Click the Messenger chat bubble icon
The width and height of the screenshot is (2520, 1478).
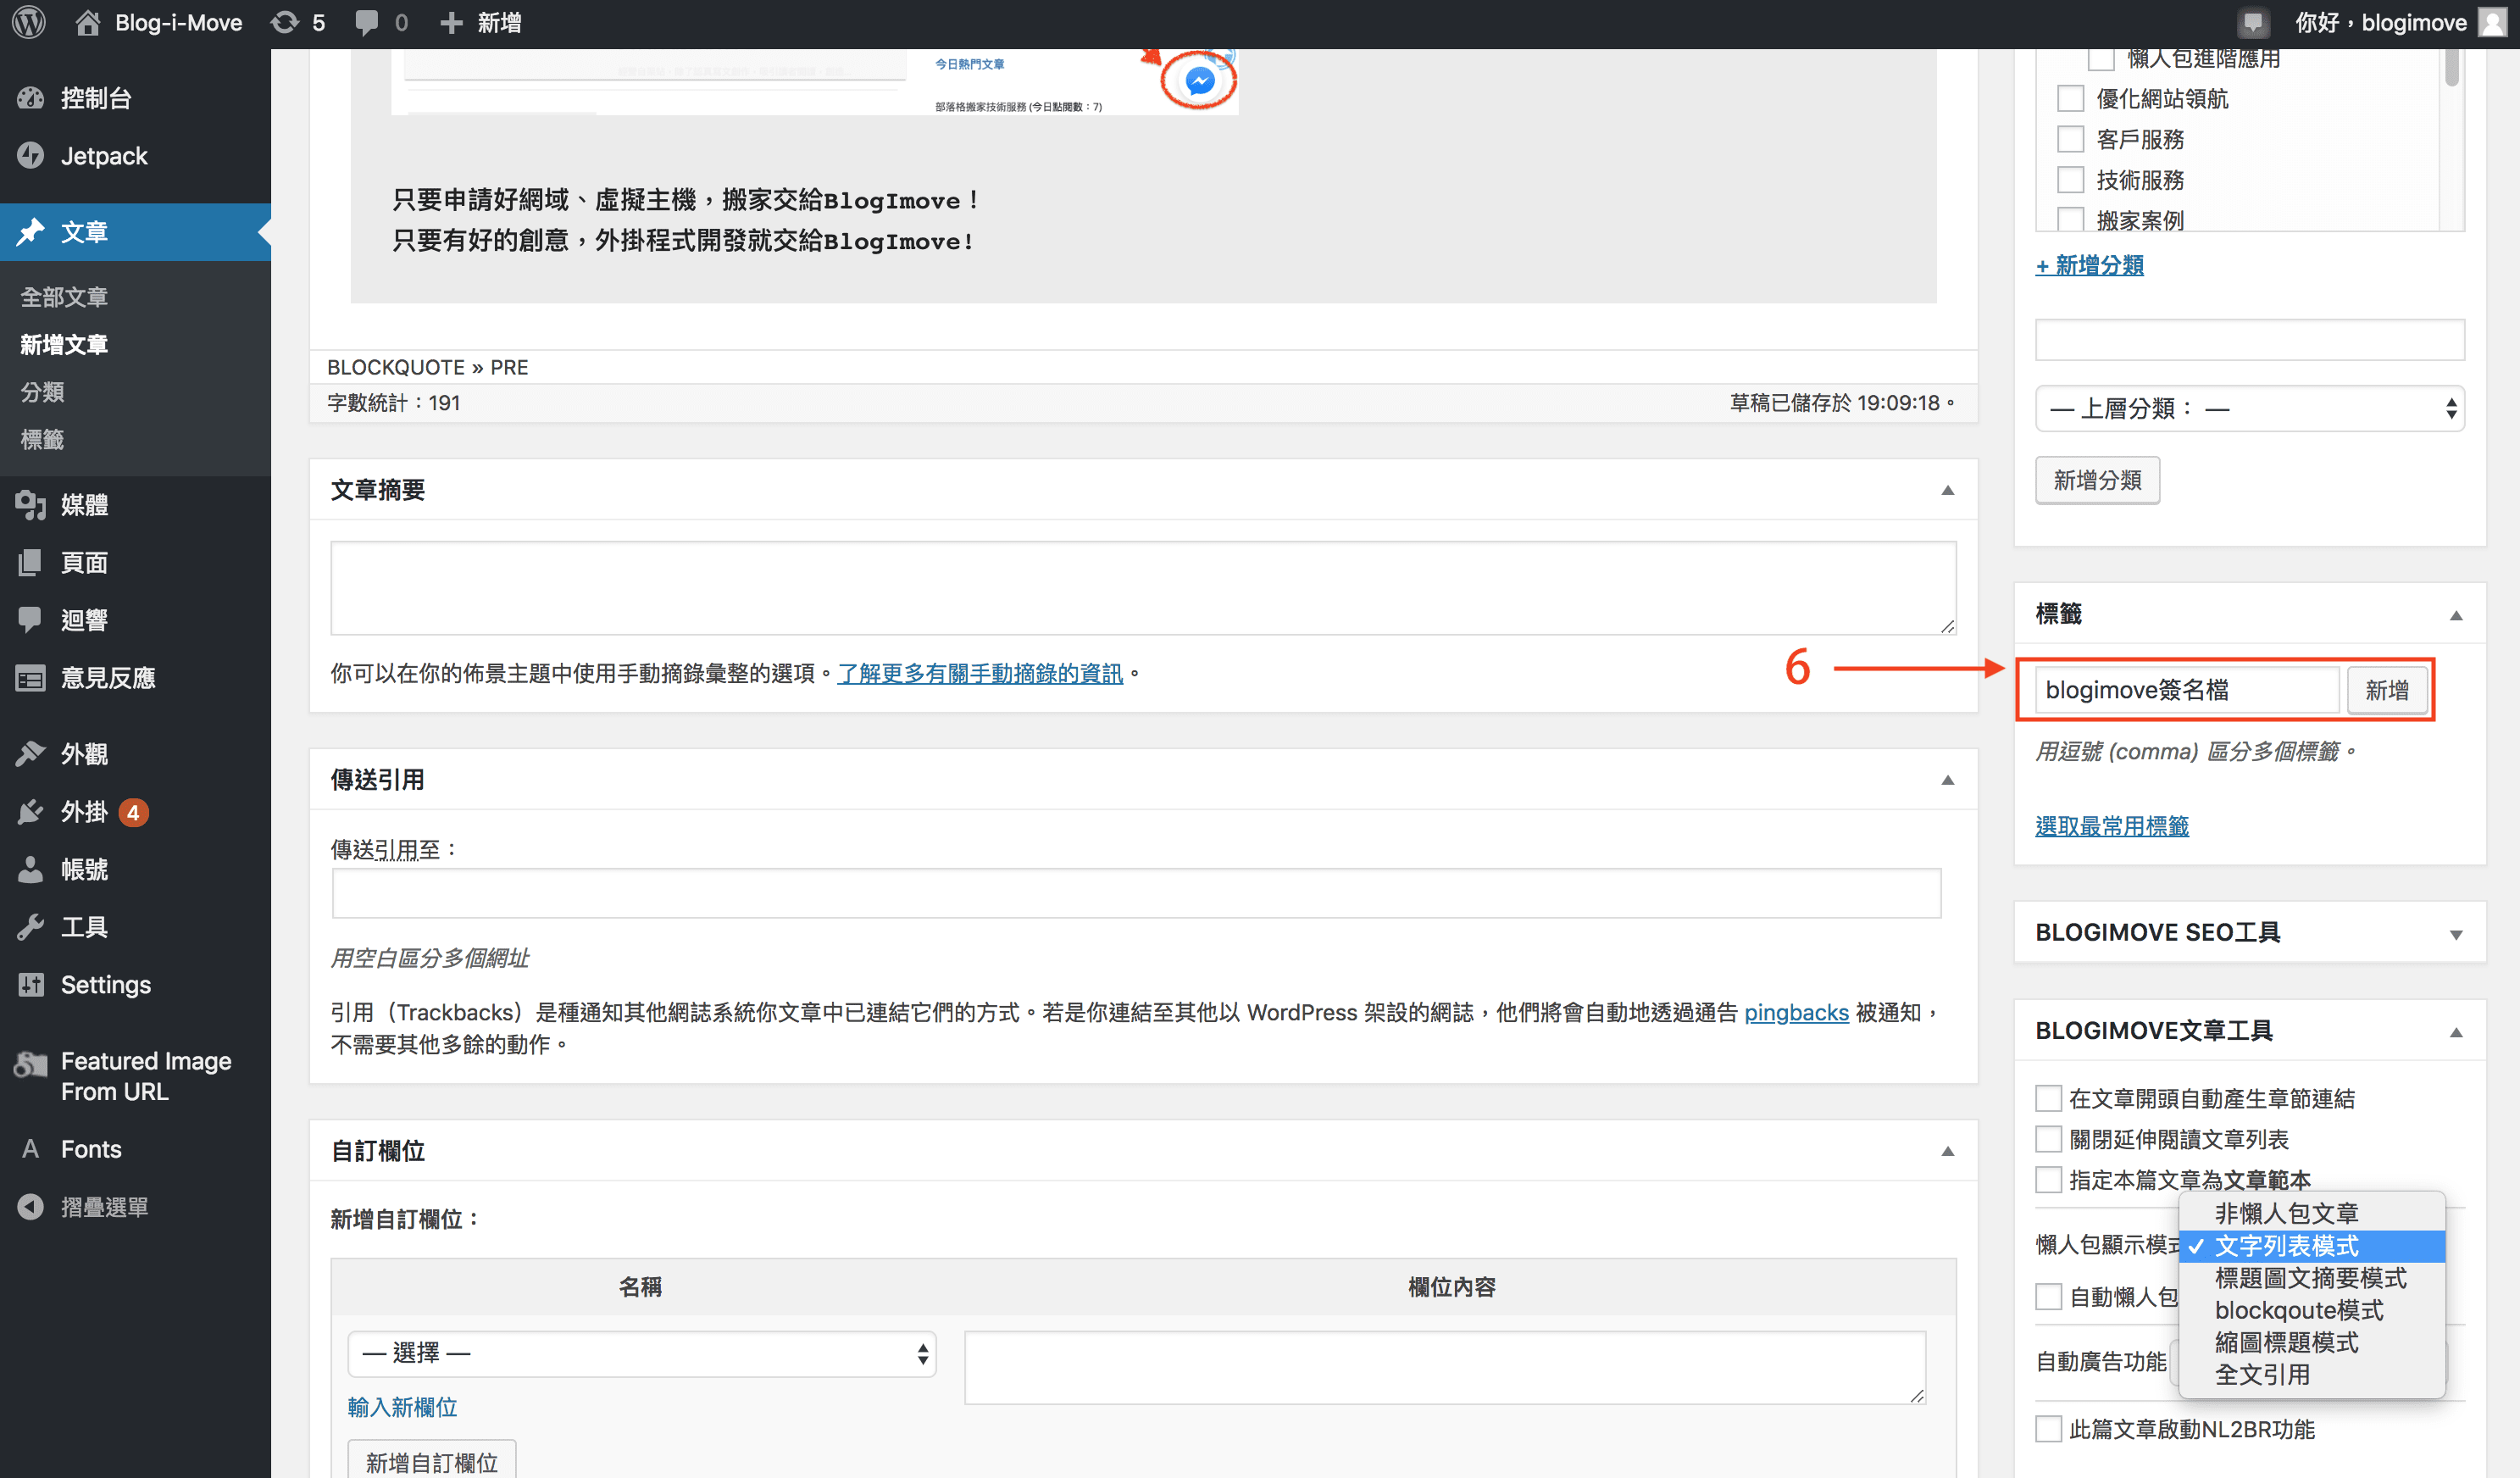click(1199, 83)
